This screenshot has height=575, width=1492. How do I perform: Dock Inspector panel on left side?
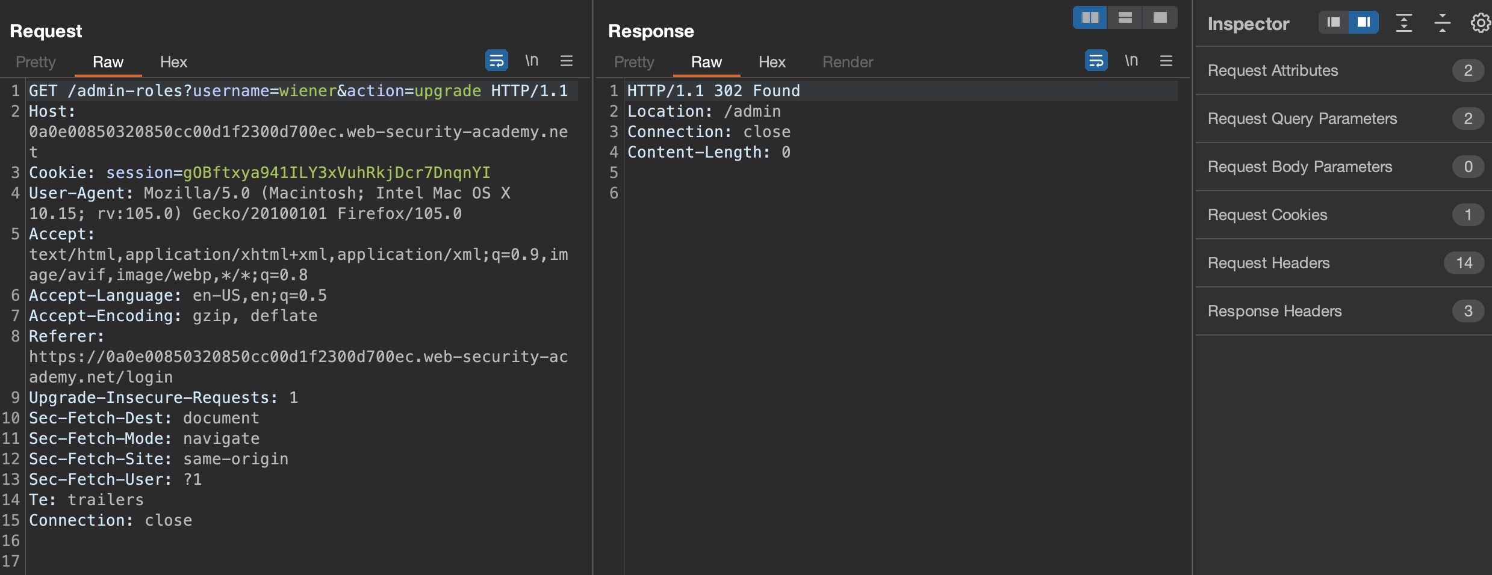tap(1334, 22)
